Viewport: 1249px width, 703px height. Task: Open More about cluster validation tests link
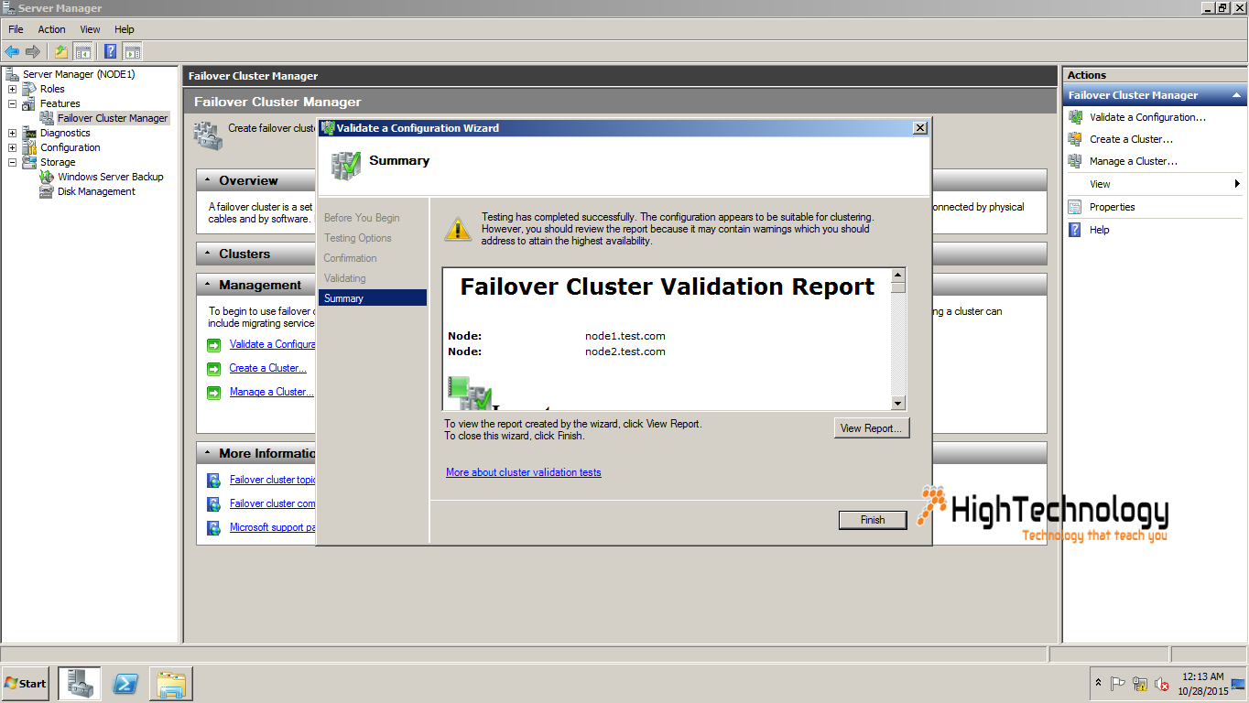(x=524, y=472)
